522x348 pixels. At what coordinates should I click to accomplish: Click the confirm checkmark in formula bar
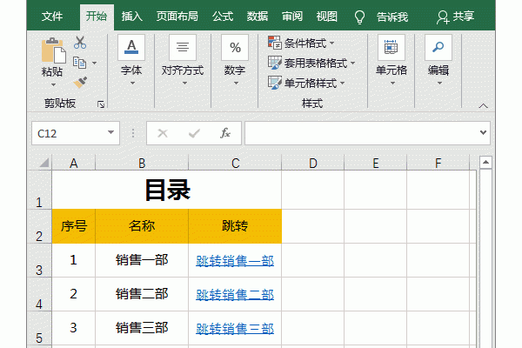[x=194, y=133]
